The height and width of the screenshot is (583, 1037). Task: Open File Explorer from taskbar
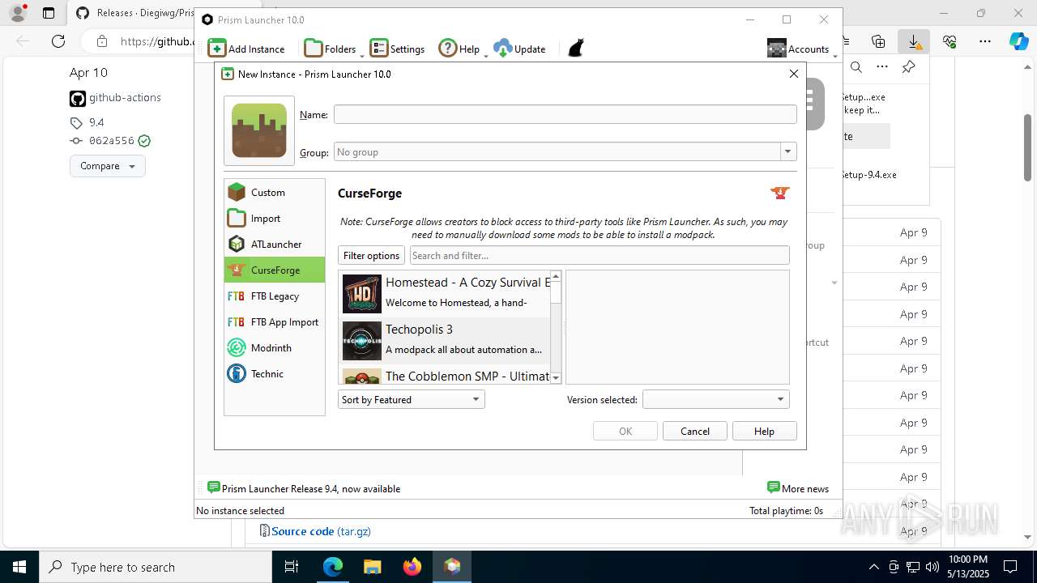(x=372, y=567)
